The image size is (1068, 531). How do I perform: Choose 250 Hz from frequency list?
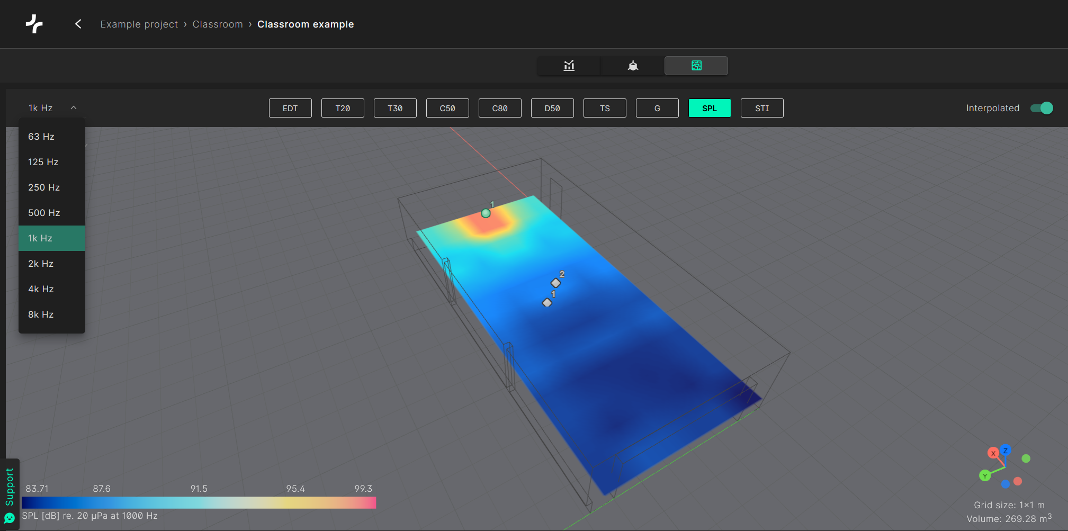click(52, 187)
